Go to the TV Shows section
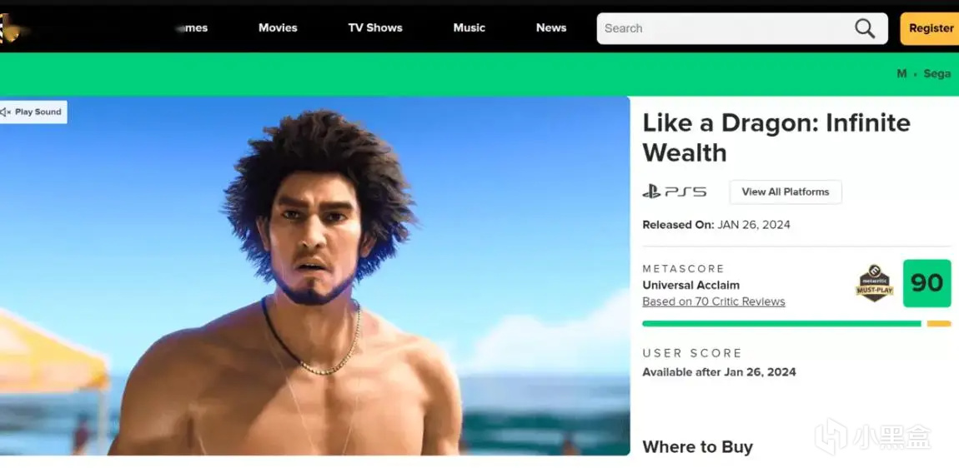Image resolution: width=959 pixels, height=468 pixels. tap(375, 28)
